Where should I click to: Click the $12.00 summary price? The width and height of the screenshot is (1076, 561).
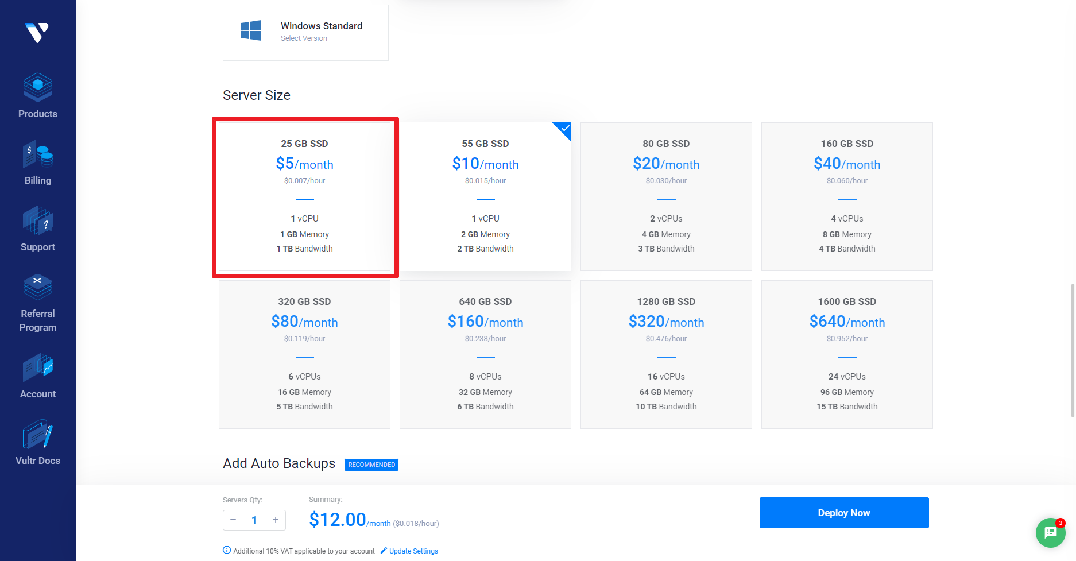338,520
